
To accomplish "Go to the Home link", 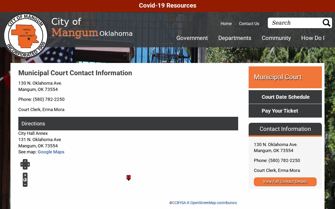I will (226, 24).
